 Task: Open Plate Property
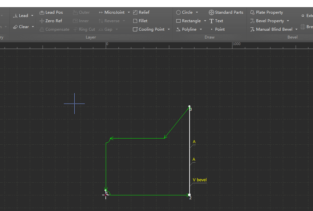coord(267,12)
